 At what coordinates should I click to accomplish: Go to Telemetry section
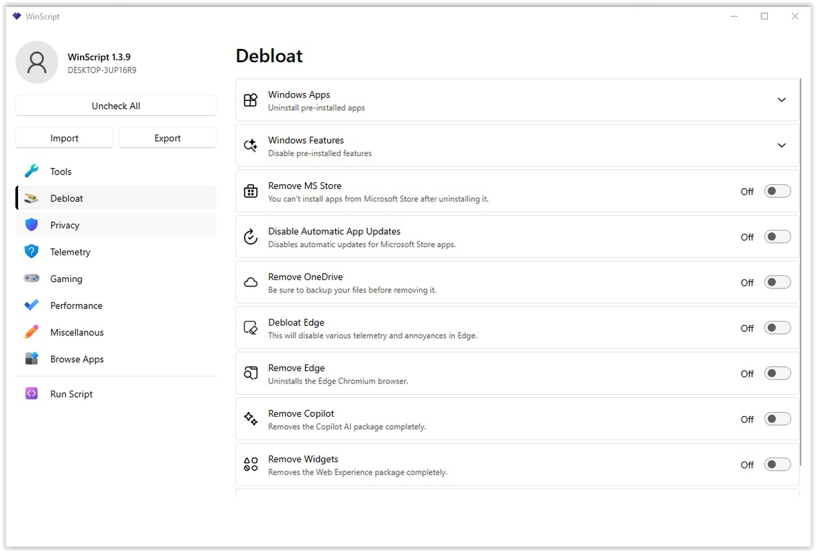(x=116, y=252)
